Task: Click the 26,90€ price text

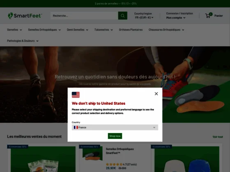Action: [x=111, y=168]
